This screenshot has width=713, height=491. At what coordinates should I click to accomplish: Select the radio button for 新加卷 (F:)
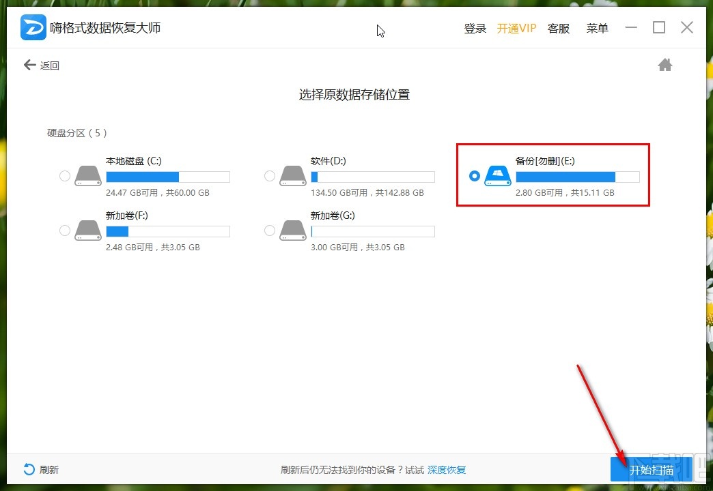pos(64,230)
